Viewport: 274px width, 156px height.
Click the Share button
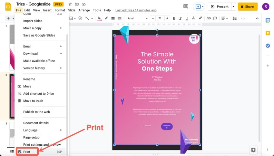tap(248, 6)
